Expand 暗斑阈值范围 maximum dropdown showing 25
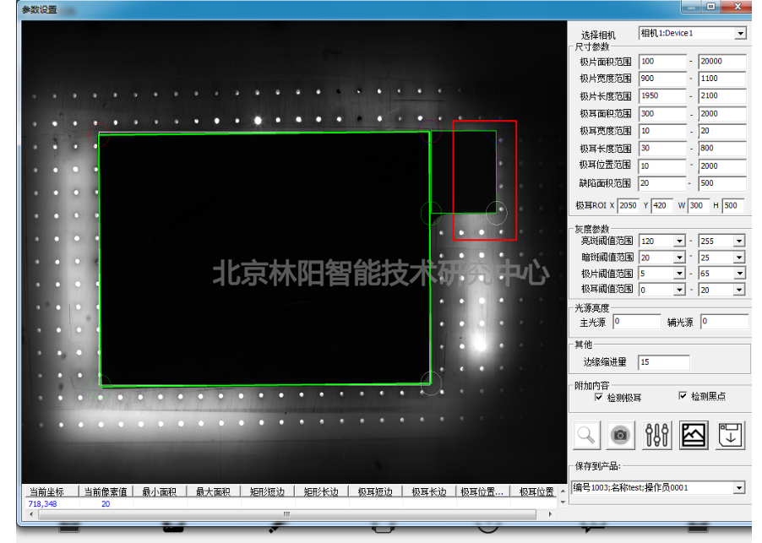This screenshot has width=762, height=543. pyautogui.click(x=738, y=258)
